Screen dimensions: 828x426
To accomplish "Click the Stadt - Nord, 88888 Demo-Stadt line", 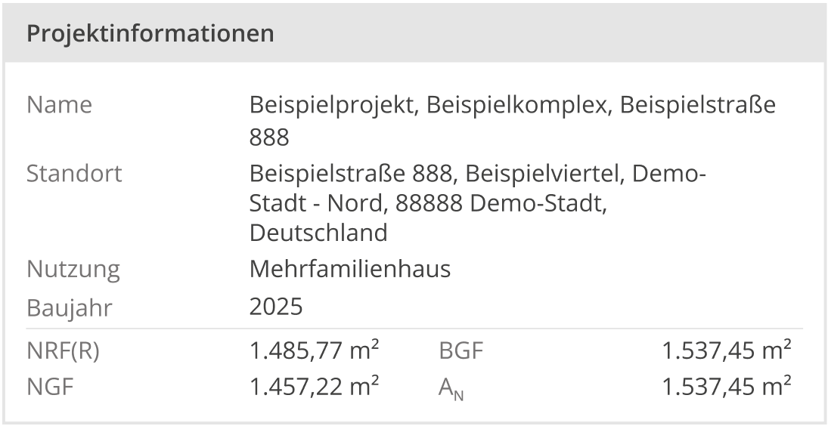I will [428, 203].
